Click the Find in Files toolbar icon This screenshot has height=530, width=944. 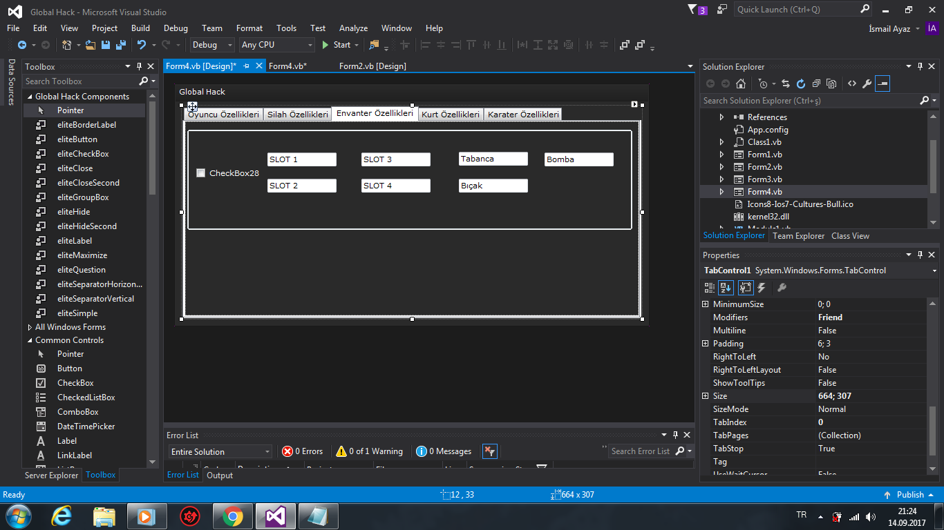click(374, 45)
